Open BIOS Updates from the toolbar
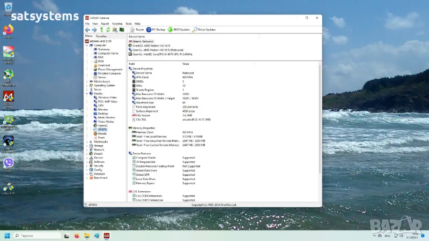 [x=179, y=30]
